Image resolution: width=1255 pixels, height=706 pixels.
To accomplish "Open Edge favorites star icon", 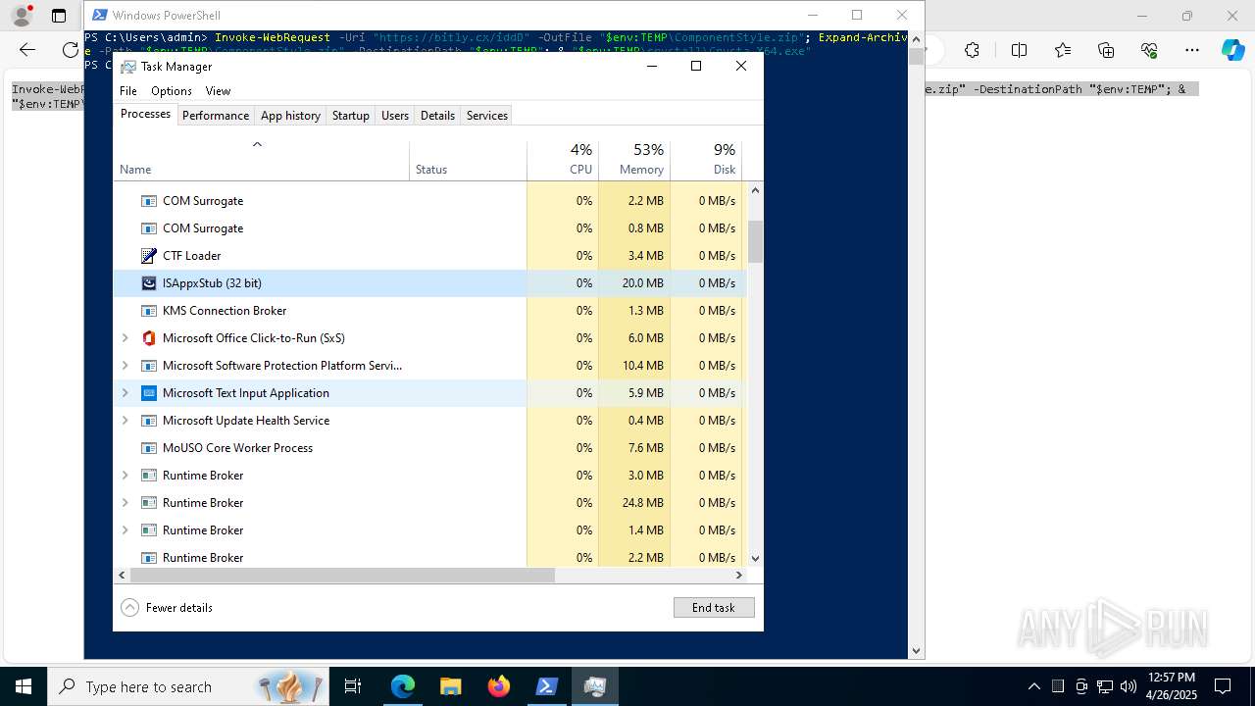I will [1063, 50].
